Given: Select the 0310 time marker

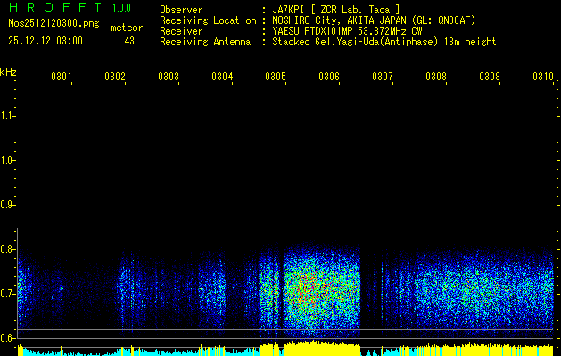Looking at the screenshot, I should click(543, 77).
